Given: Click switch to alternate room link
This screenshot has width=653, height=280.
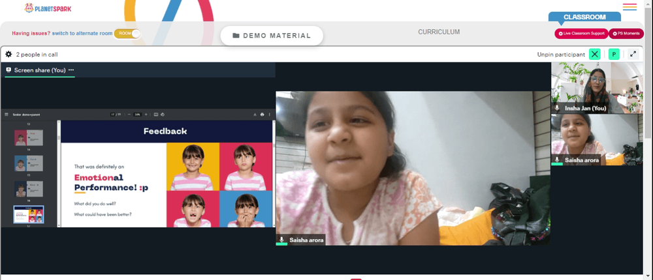Looking at the screenshot, I should click(x=82, y=33).
